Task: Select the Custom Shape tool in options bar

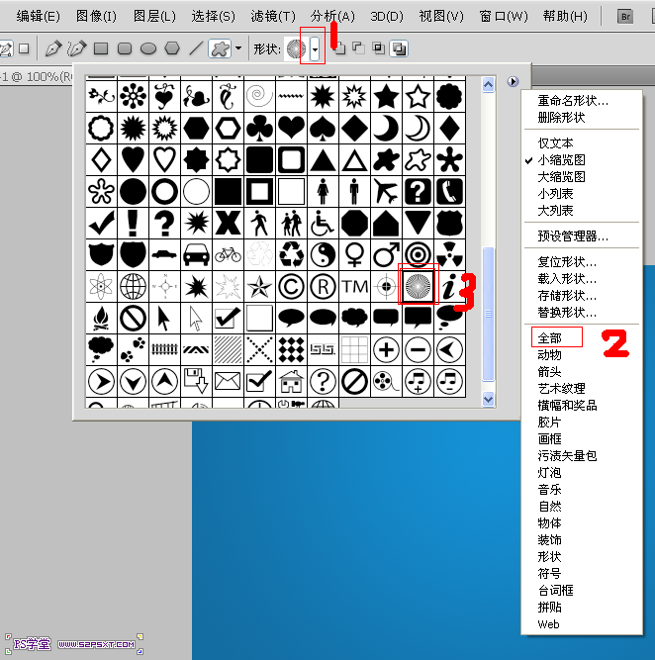Action: pyautogui.click(x=221, y=48)
